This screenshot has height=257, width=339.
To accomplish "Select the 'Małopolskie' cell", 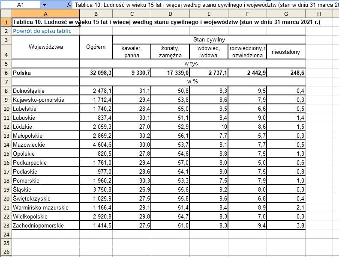I will 45,136.
